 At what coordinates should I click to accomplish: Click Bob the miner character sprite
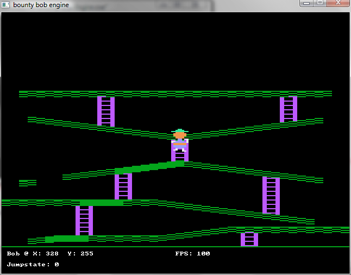[x=180, y=140]
